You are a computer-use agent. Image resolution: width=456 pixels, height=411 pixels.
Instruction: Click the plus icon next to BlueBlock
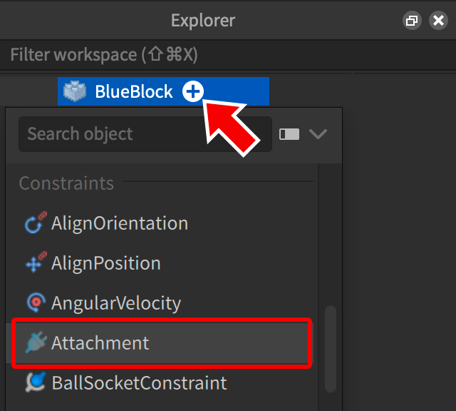point(192,91)
